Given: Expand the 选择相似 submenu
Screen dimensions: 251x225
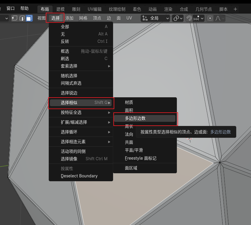Looking at the screenshot, I should (x=81, y=103).
